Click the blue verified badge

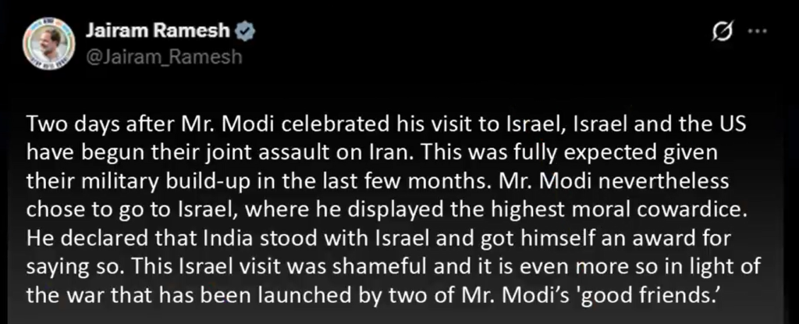[247, 31]
